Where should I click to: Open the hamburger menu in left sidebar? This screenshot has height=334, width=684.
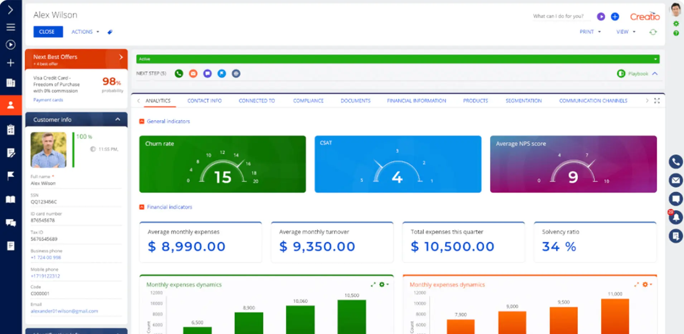coord(11,27)
